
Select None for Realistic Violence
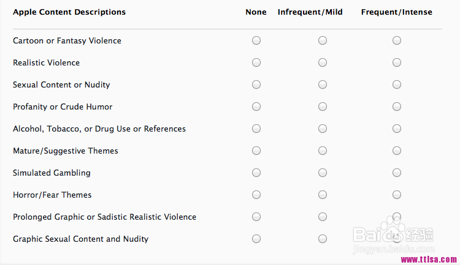pos(256,62)
